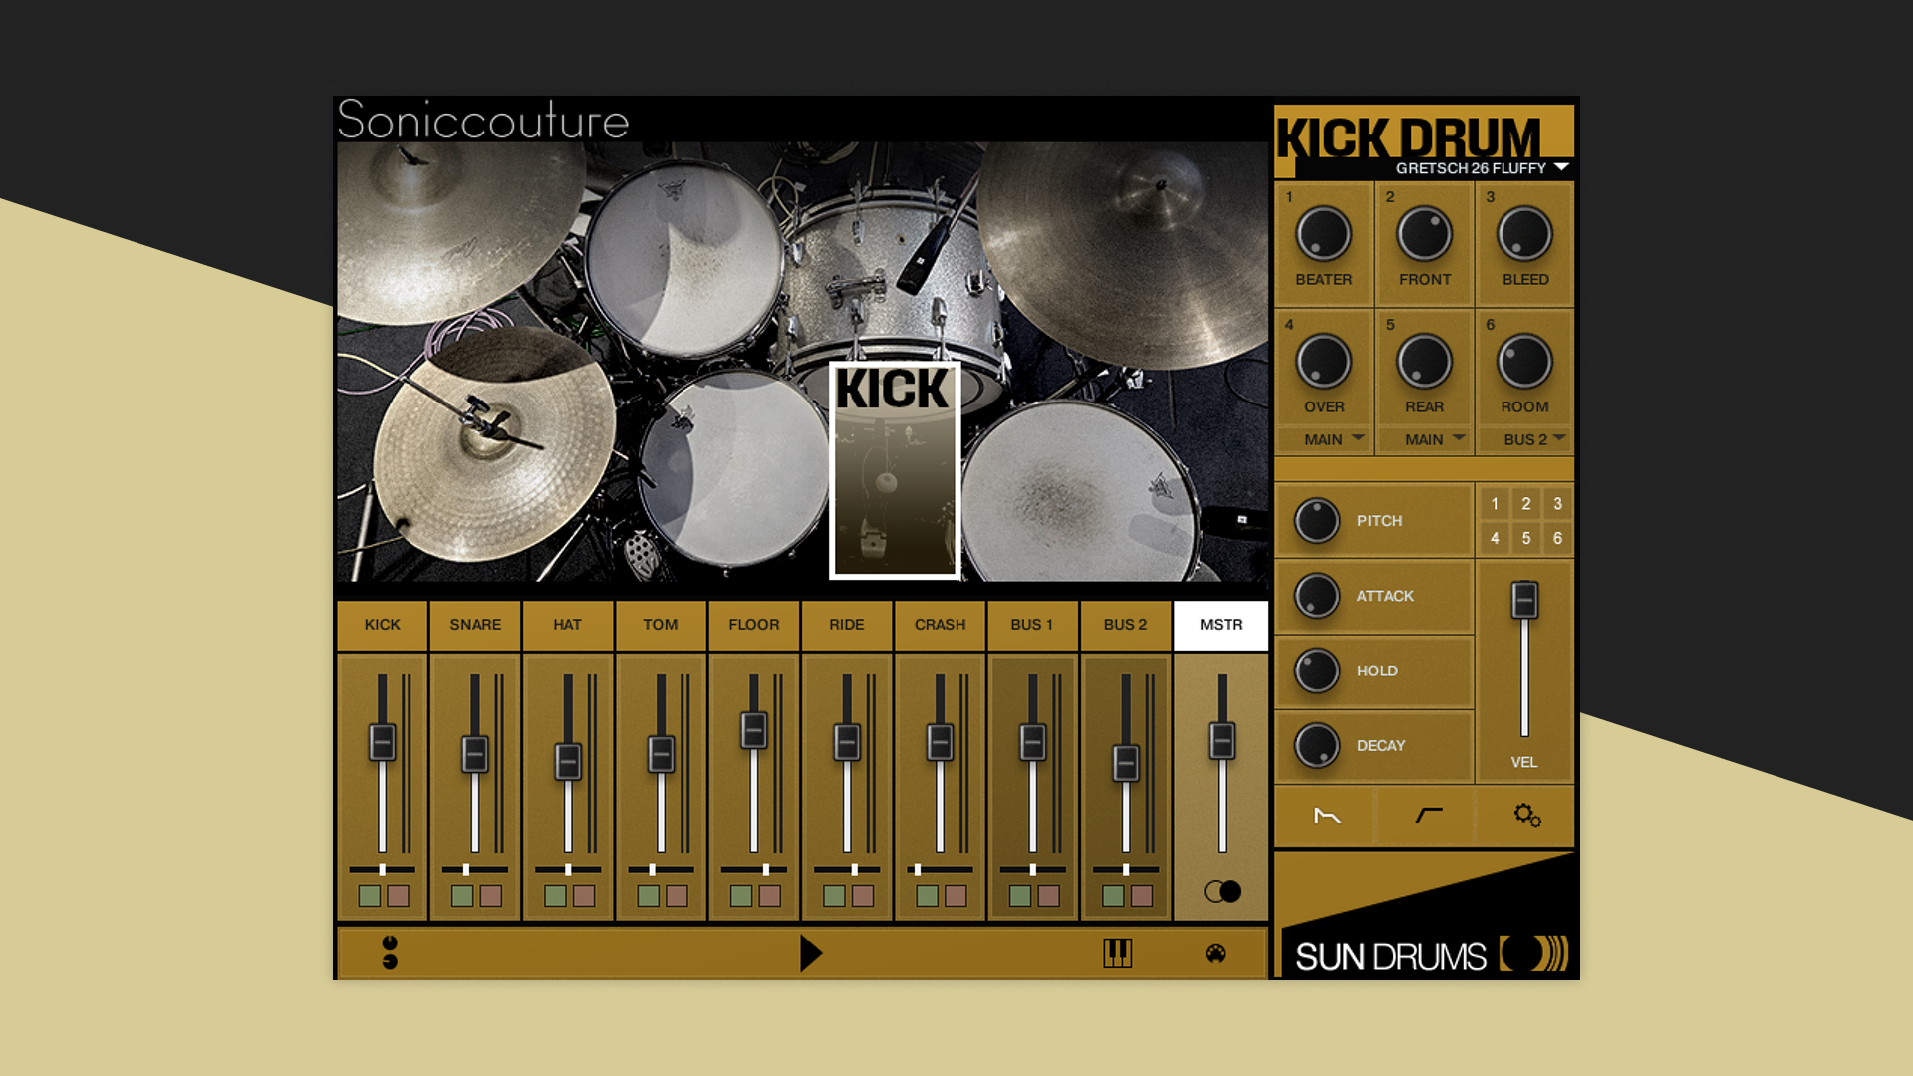
Task: Click the play triangle in the bottom bar
Action: pos(811,953)
